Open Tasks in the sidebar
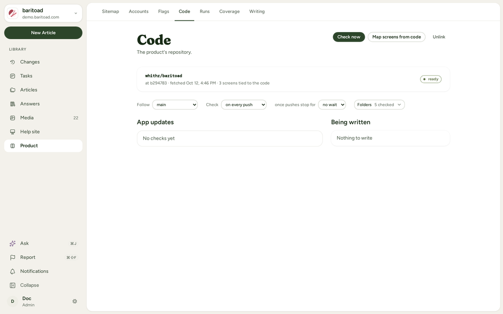 [43, 76]
